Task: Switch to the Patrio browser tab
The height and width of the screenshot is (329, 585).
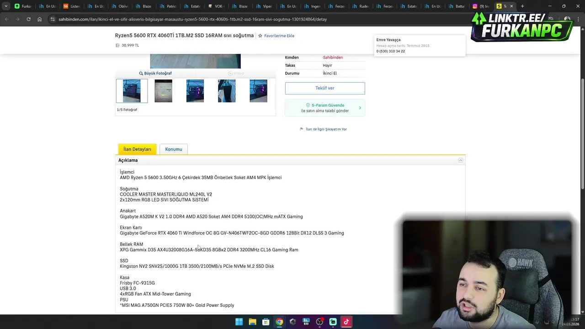Action: click(x=168, y=6)
